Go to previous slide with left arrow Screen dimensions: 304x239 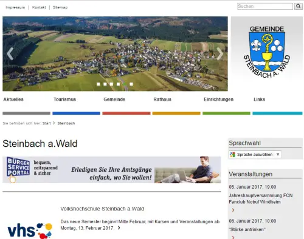[x=10, y=54]
